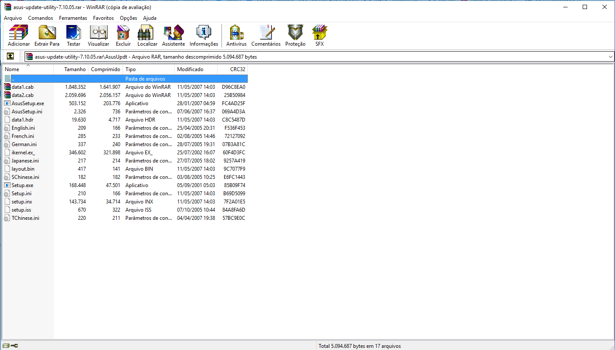Viewport: 615px width, 350px height.
Task: Click the 'Arquivo ISS' type cell
Action: (x=138, y=210)
